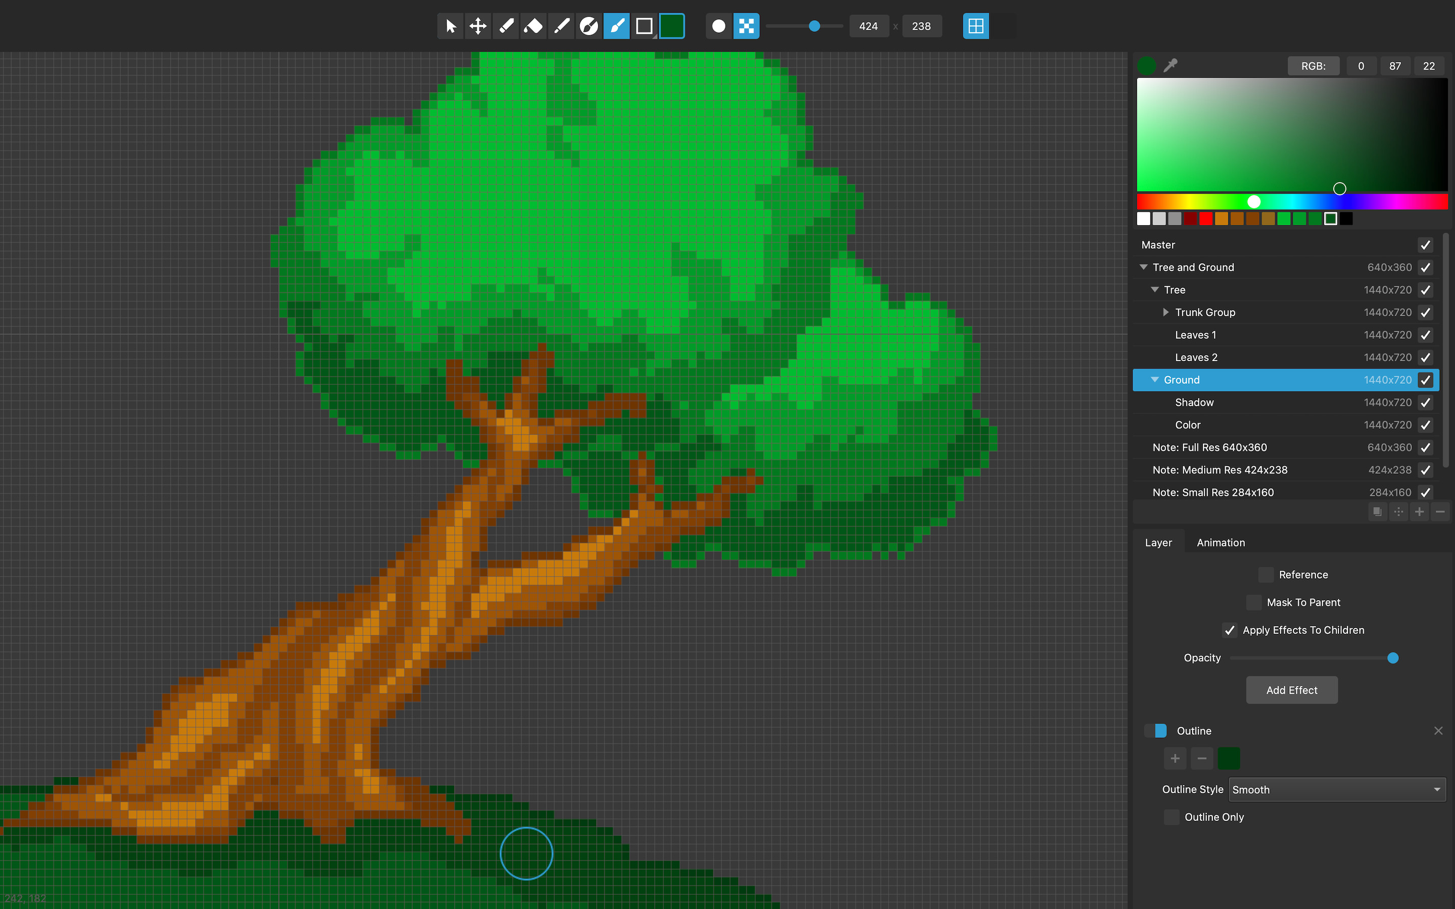Collapse the Tree layer group
Image resolution: width=1455 pixels, height=909 pixels.
1154,289
